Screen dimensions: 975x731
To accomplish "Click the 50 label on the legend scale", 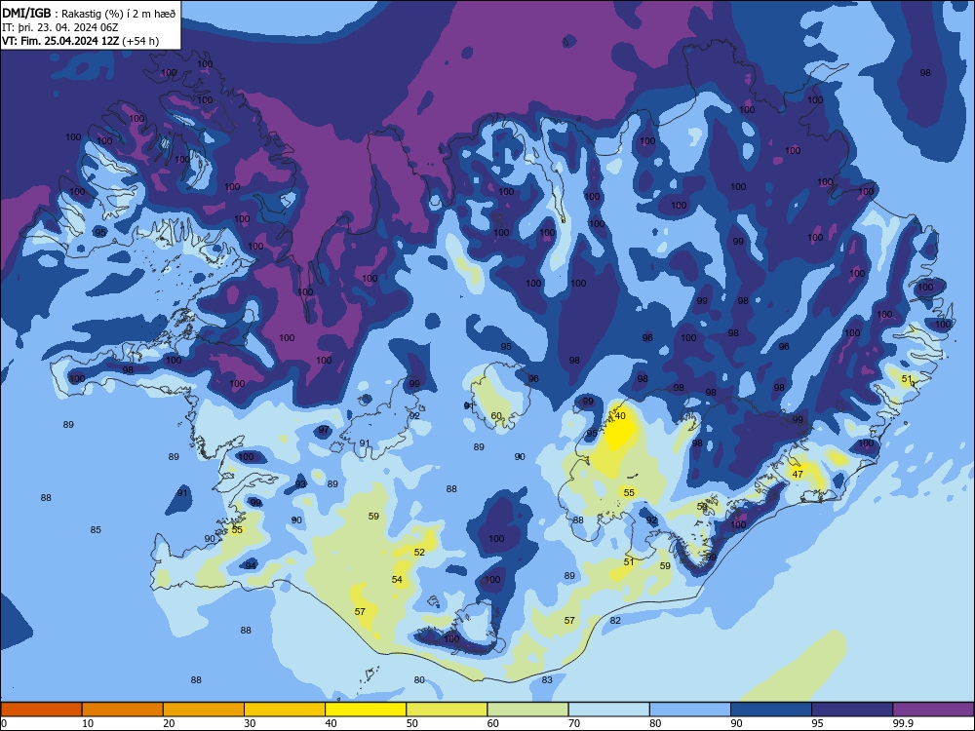I will [412, 723].
